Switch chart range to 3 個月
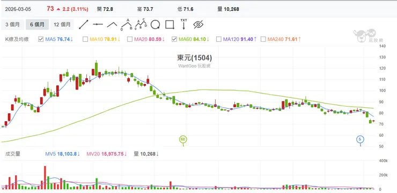This screenshot has width=397, height=193. click(12, 25)
